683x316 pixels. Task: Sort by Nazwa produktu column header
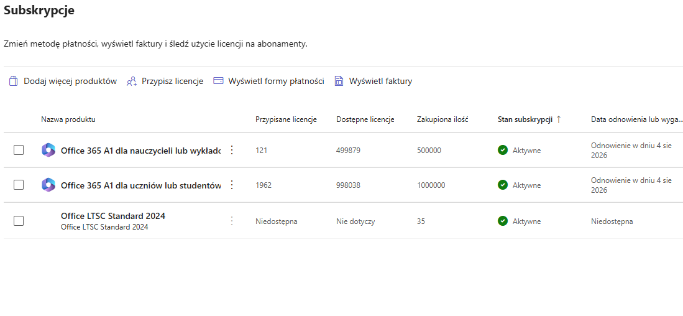(x=68, y=119)
